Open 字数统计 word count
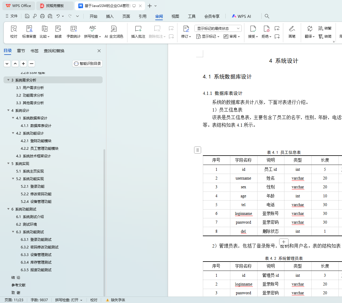 click(x=73, y=32)
